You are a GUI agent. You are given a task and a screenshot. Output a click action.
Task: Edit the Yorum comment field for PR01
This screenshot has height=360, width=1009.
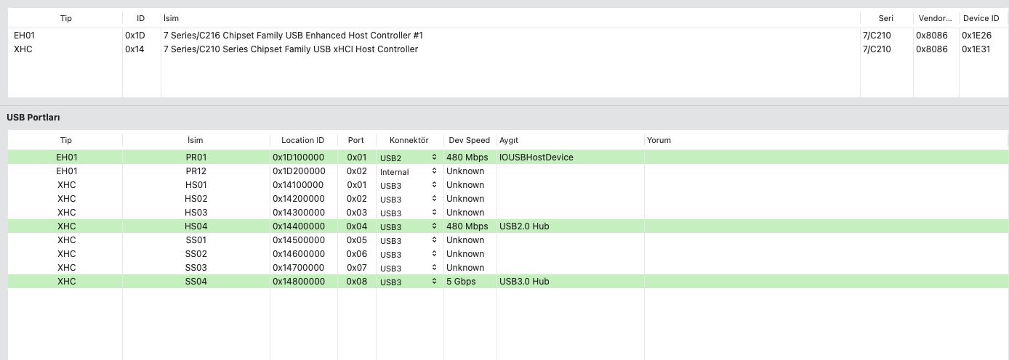pyautogui.click(x=825, y=157)
